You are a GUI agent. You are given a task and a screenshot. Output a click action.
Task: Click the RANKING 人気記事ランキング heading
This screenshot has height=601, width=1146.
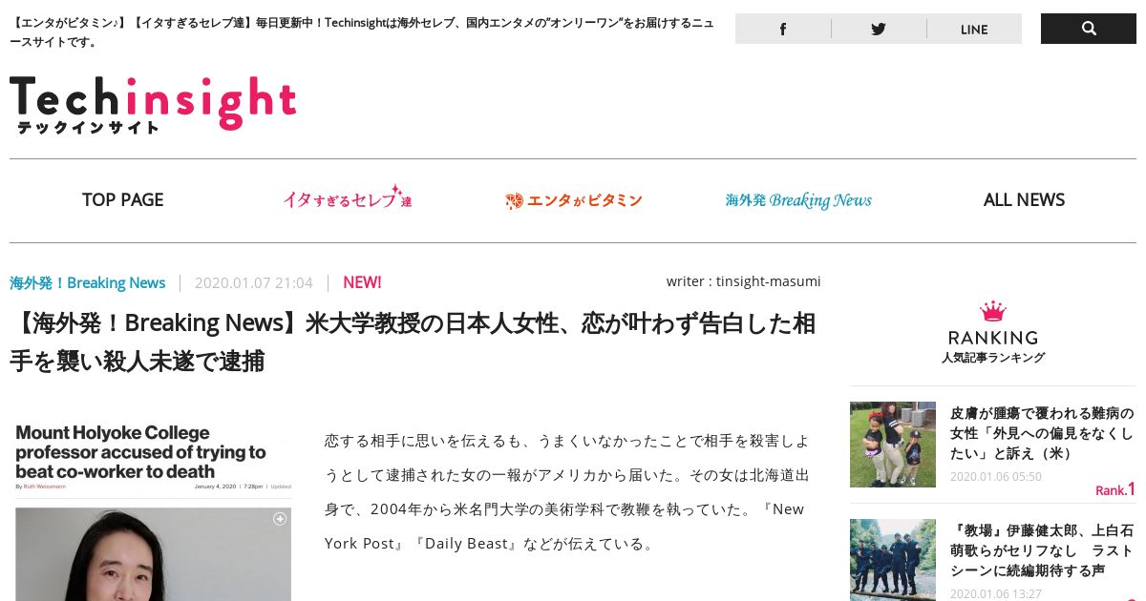pyautogui.click(x=993, y=346)
